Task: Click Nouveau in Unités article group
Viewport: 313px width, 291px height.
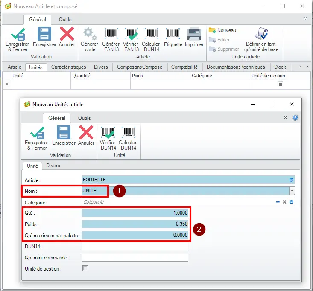Action: [x=222, y=30]
